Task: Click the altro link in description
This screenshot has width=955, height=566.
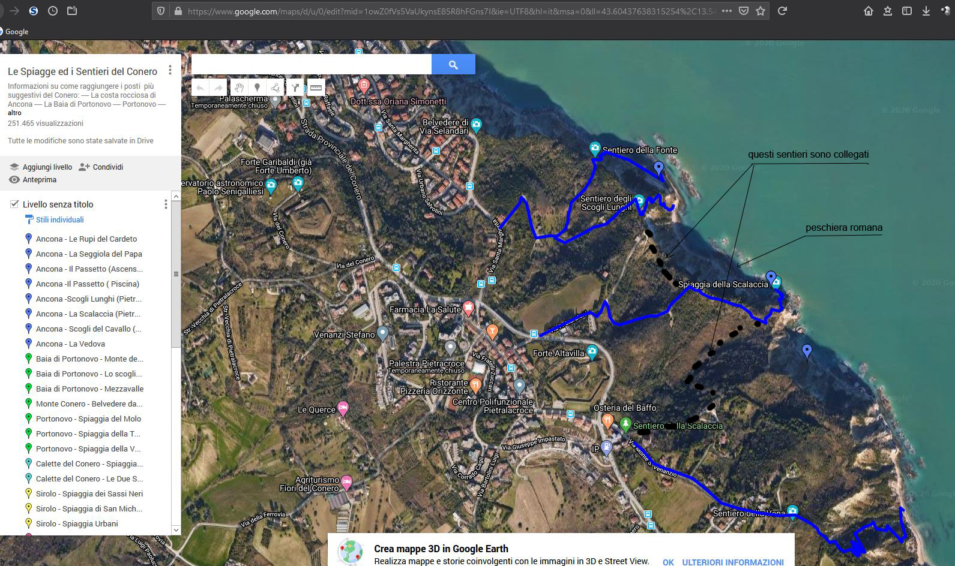Action: tap(14, 113)
